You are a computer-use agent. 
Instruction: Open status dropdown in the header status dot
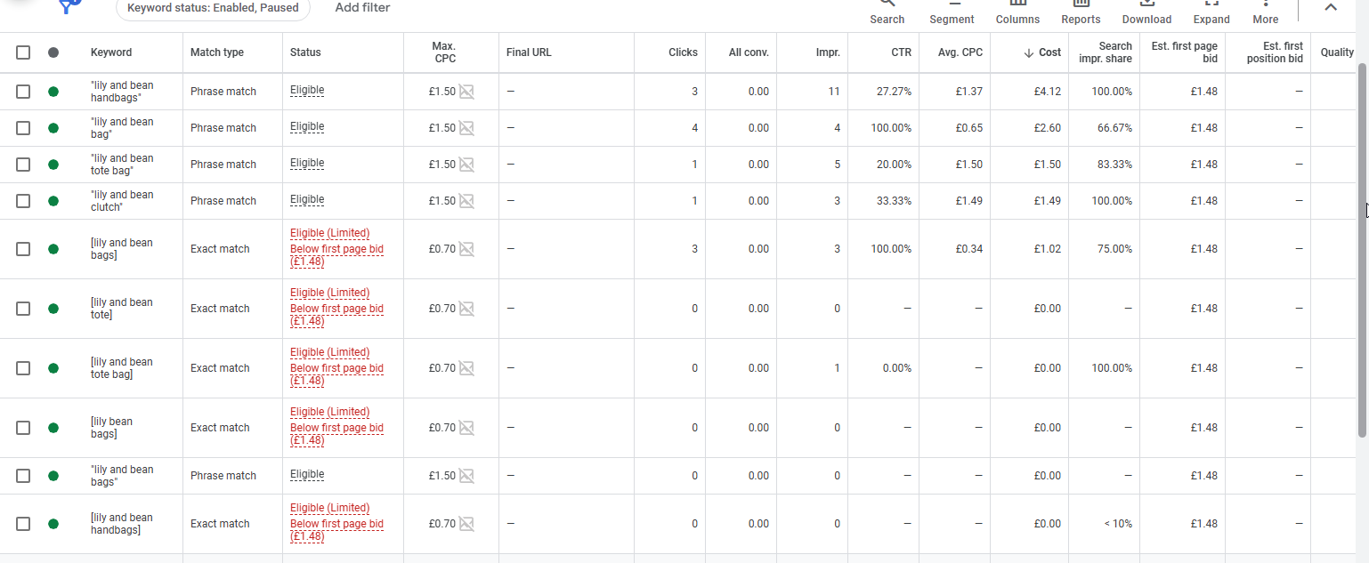[53, 52]
